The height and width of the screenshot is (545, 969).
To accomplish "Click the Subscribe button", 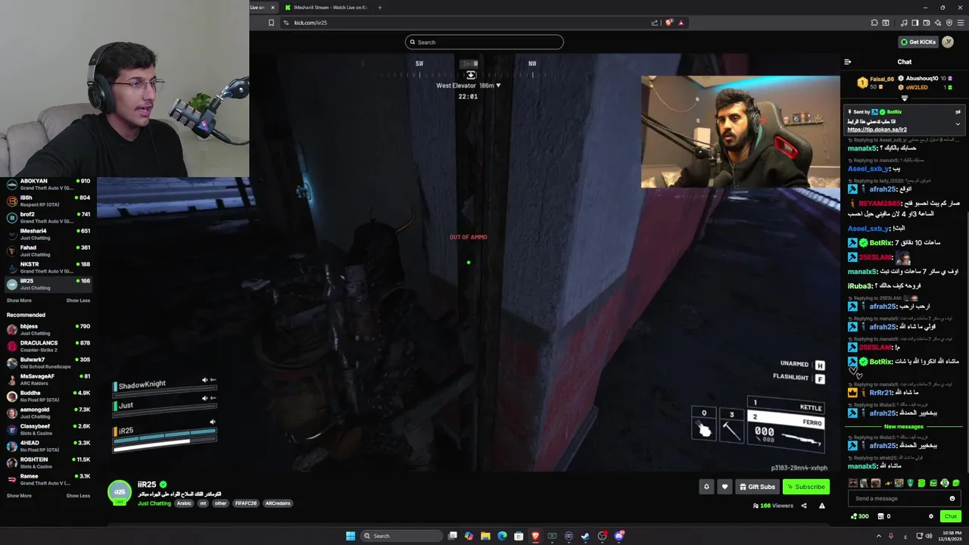I will [805, 487].
